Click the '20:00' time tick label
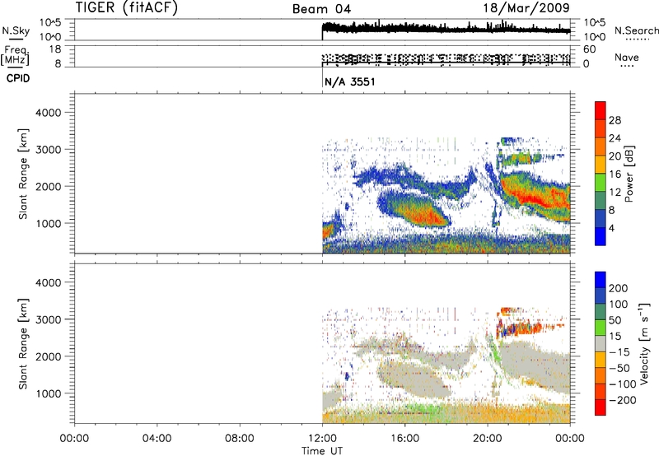The image size is (659, 456). [x=487, y=439]
